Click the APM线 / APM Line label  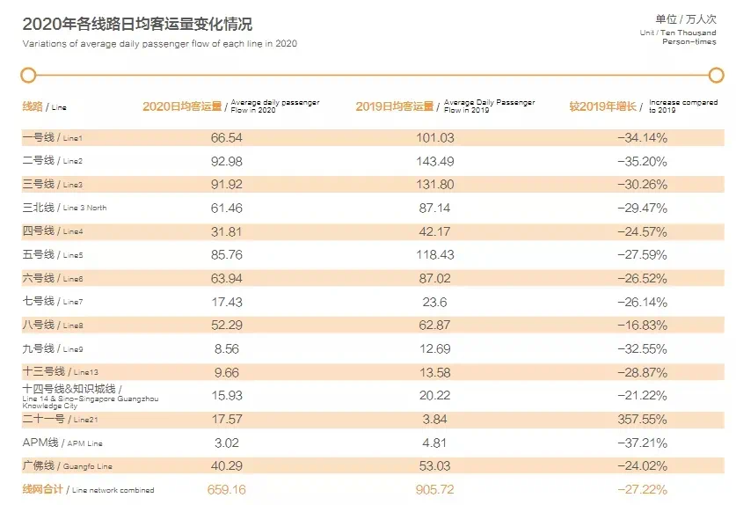point(63,443)
